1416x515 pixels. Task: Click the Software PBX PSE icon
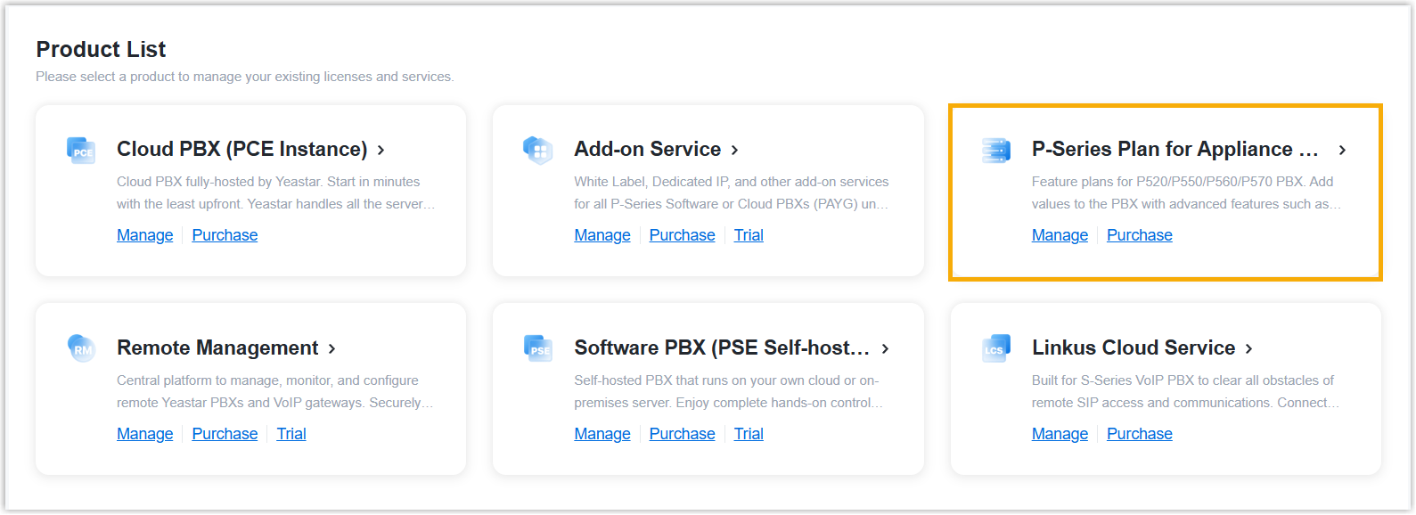pyautogui.click(x=538, y=347)
